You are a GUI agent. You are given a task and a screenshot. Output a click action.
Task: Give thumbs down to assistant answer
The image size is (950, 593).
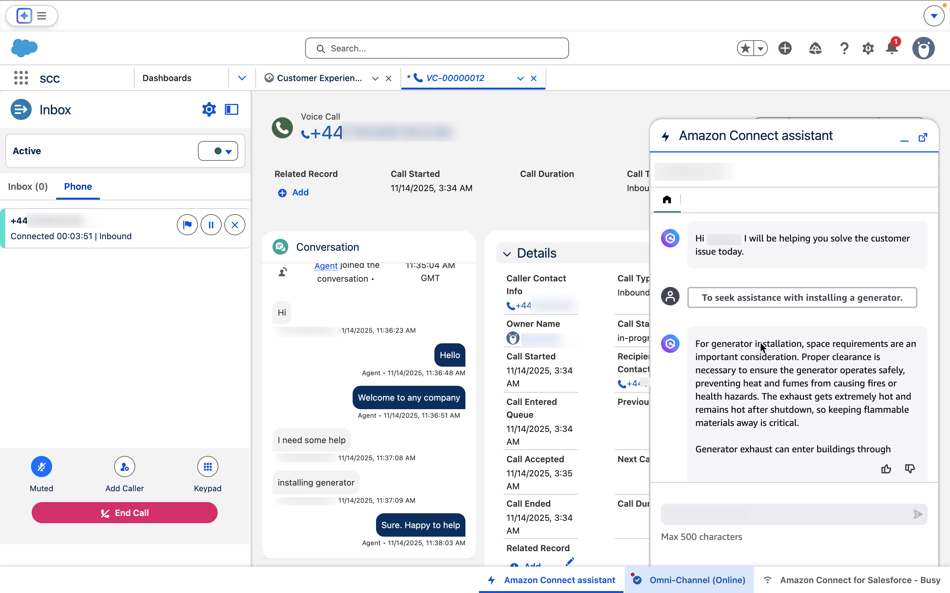pyautogui.click(x=909, y=469)
